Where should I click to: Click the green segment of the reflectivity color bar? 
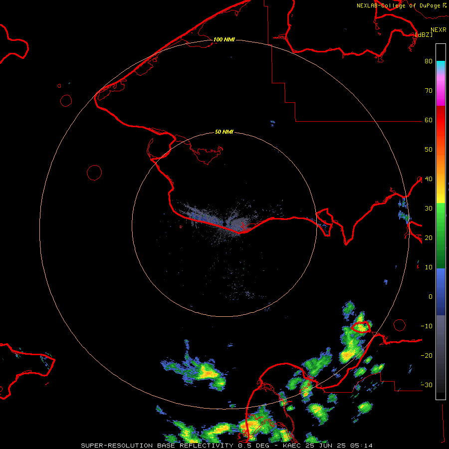[x=441, y=235]
